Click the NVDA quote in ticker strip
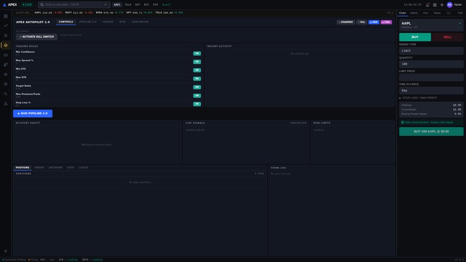This screenshot has width=466, height=262. click(x=110, y=13)
